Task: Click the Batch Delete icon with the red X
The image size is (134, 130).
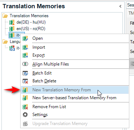Action: pos(25,81)
